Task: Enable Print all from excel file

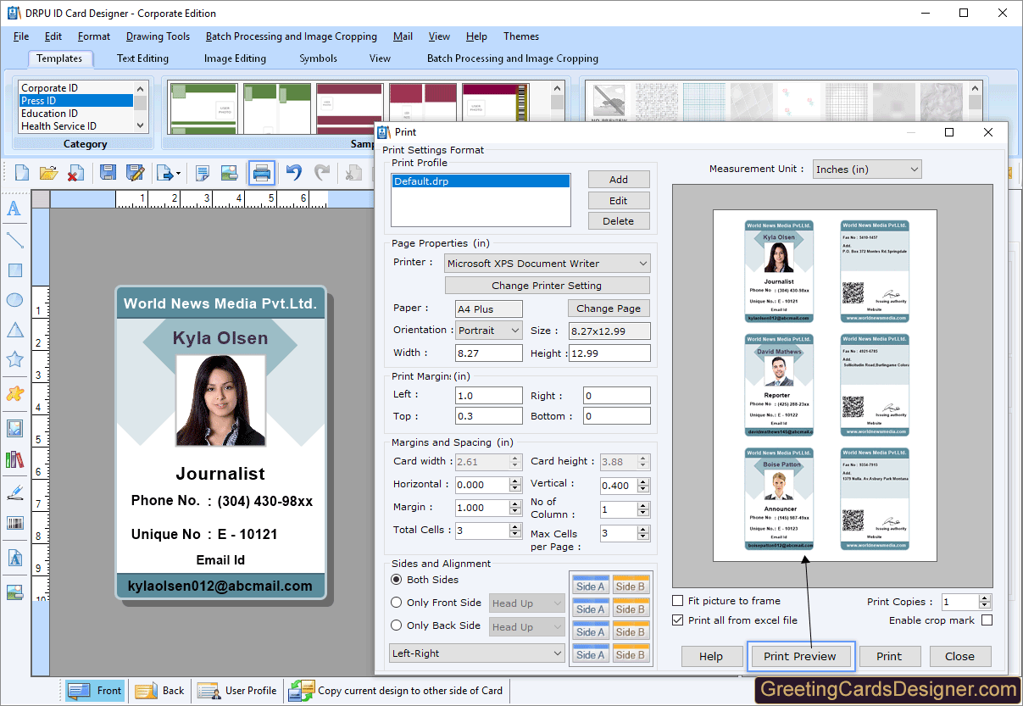Action: point(676,620)
